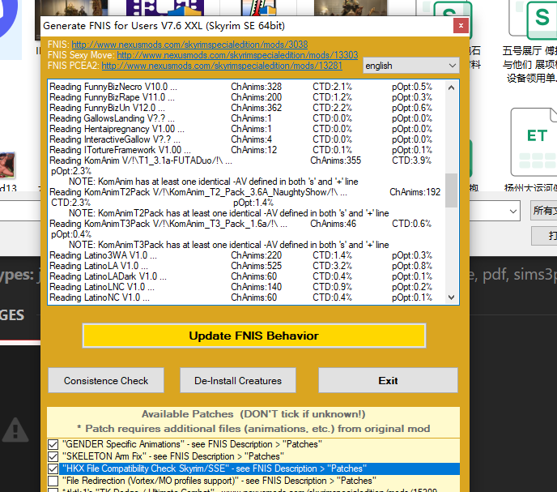Enable the File Redirection (Vortex/MO) patch
This screenshot has height=492, width=557.
click(x=53, y=481)
